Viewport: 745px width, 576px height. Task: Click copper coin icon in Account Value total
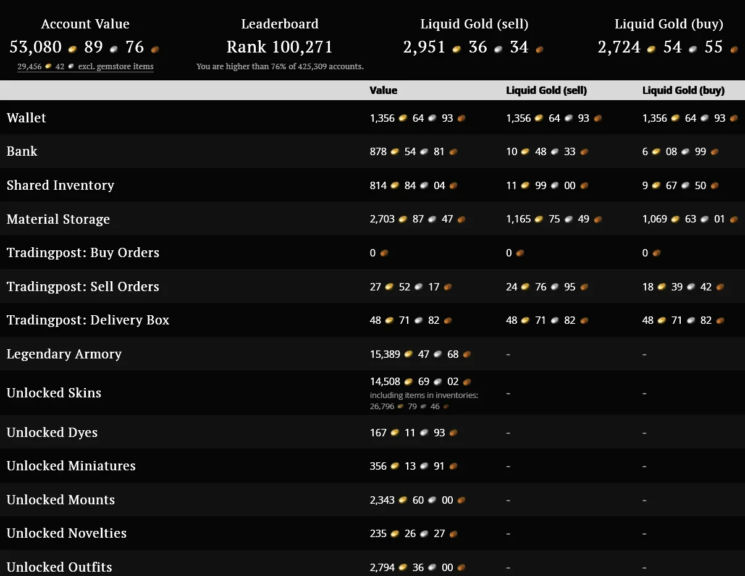coord(154,49)
